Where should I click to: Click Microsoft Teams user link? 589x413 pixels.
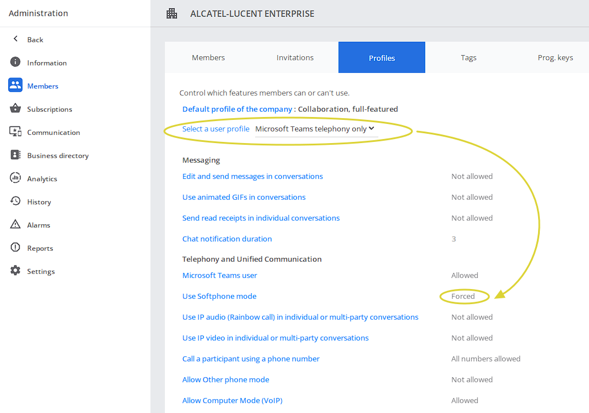pyautogui.click(x=220, y=275)
